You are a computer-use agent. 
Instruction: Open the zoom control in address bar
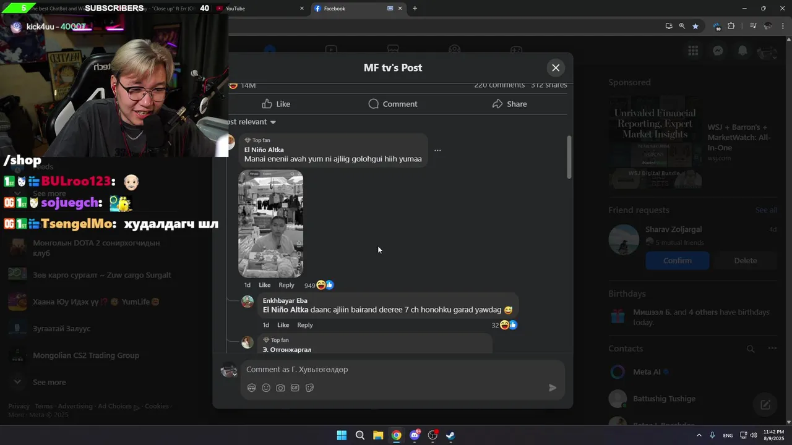pyautogui.click(x=682, y=26)
